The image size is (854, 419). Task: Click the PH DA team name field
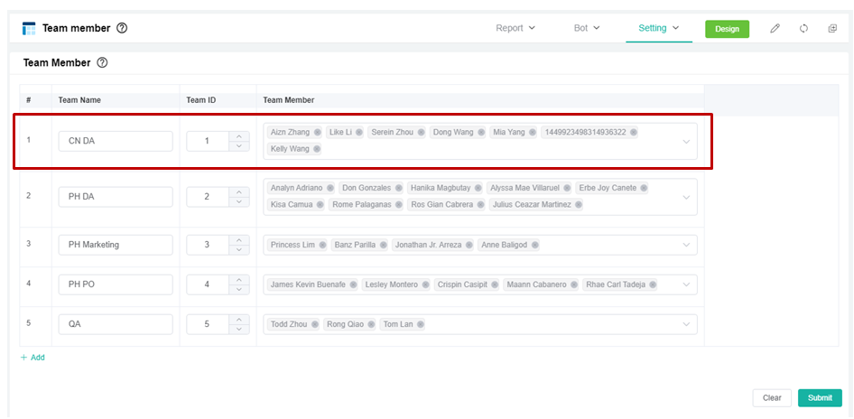[116, 197]
